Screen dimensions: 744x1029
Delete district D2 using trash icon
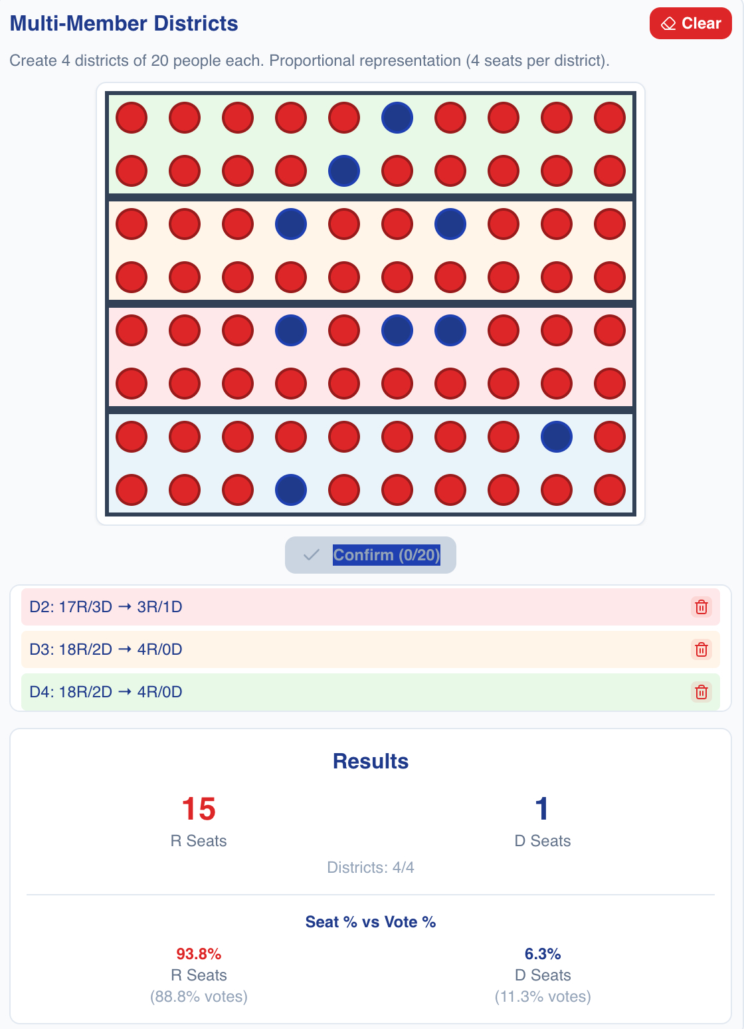tap(701, 607)
